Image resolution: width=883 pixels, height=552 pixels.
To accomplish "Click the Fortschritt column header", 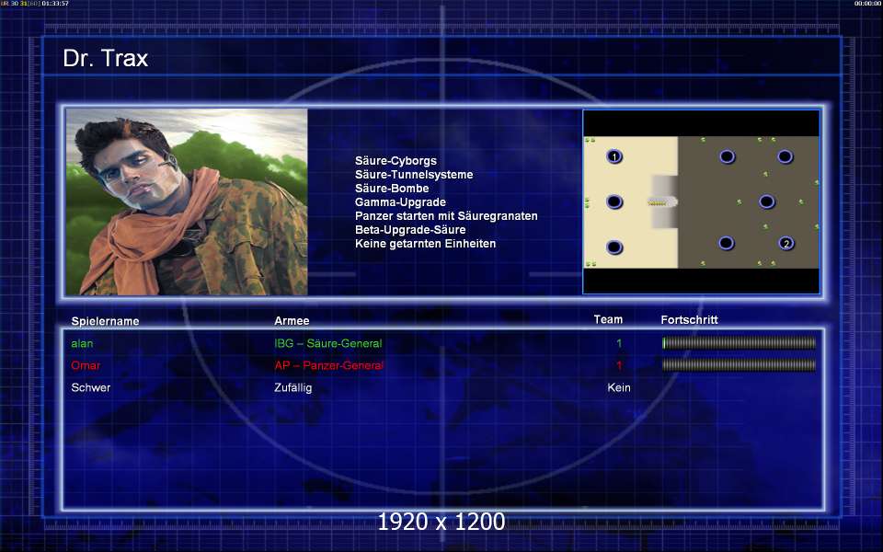I will [689, 320].
